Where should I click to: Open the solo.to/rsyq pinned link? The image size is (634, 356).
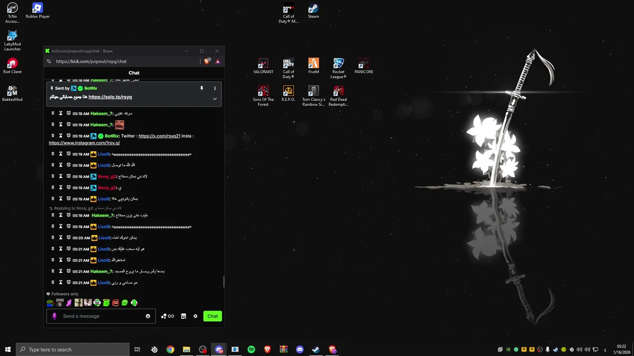110,97
